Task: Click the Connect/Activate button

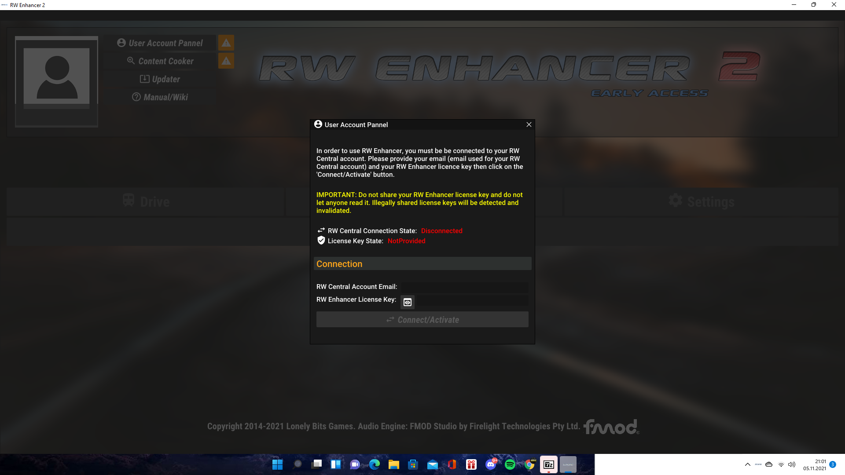Action: pyautogui.click(x=422, y=320)
